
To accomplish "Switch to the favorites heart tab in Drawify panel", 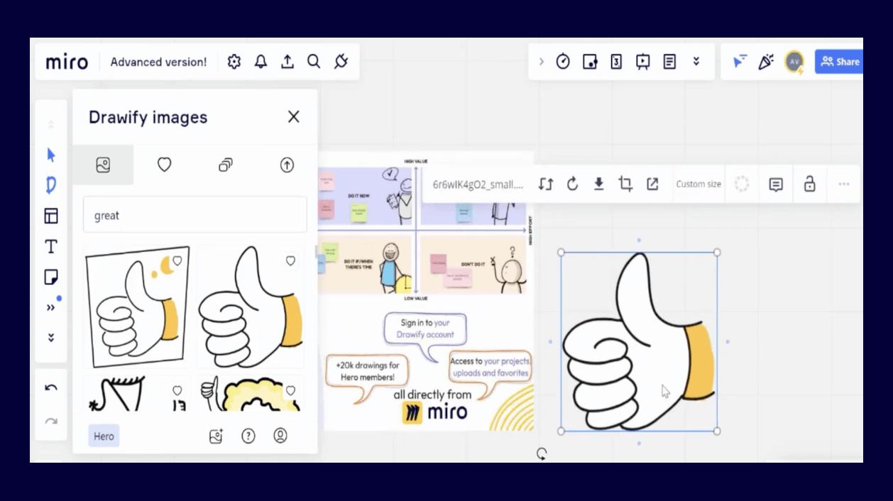I will (x=164, y=165).
